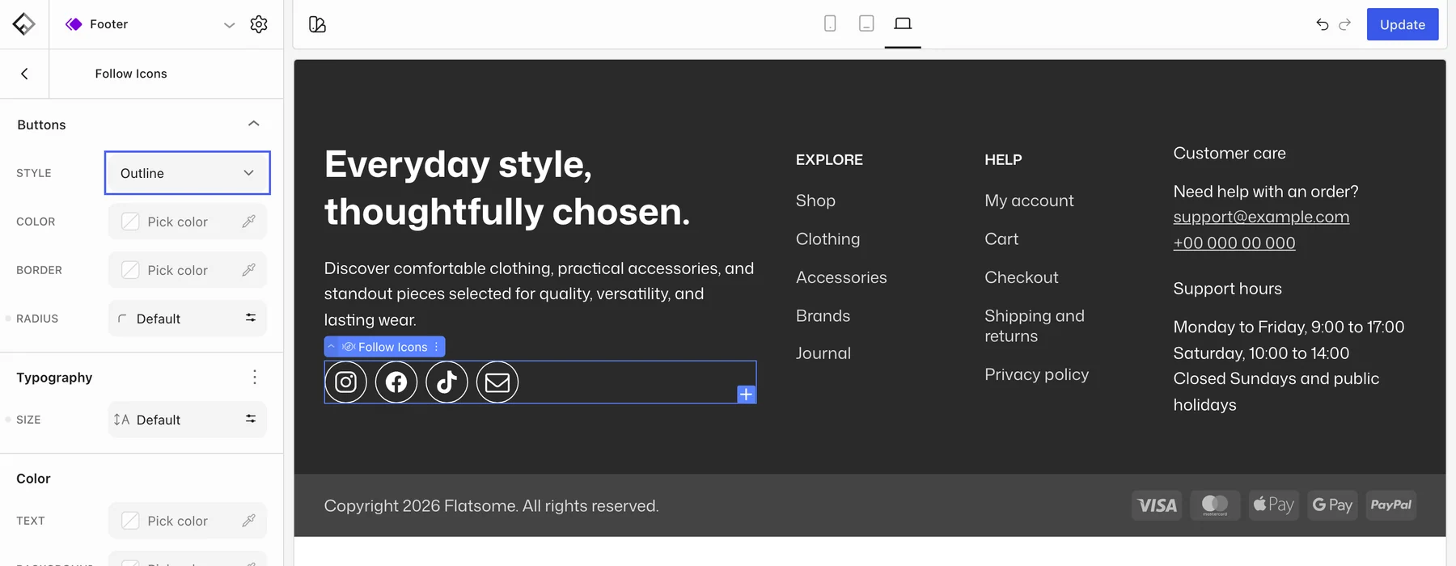Screen dimensions: 1456x566
Task: Select the EXPLORE column heading
Action: coord(829,160)
